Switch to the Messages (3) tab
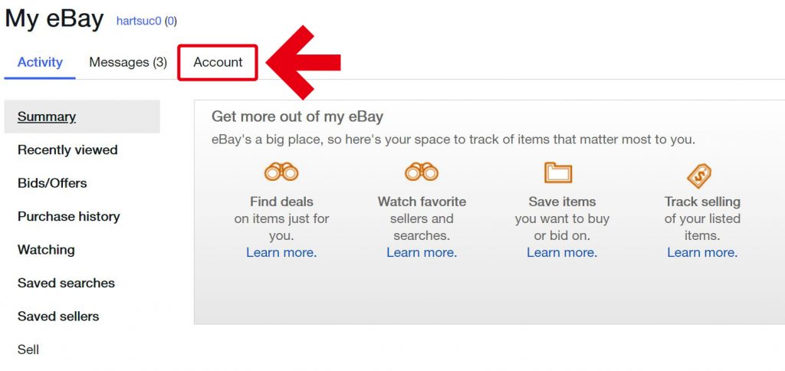785x371 pixels. tap(128, 62)
